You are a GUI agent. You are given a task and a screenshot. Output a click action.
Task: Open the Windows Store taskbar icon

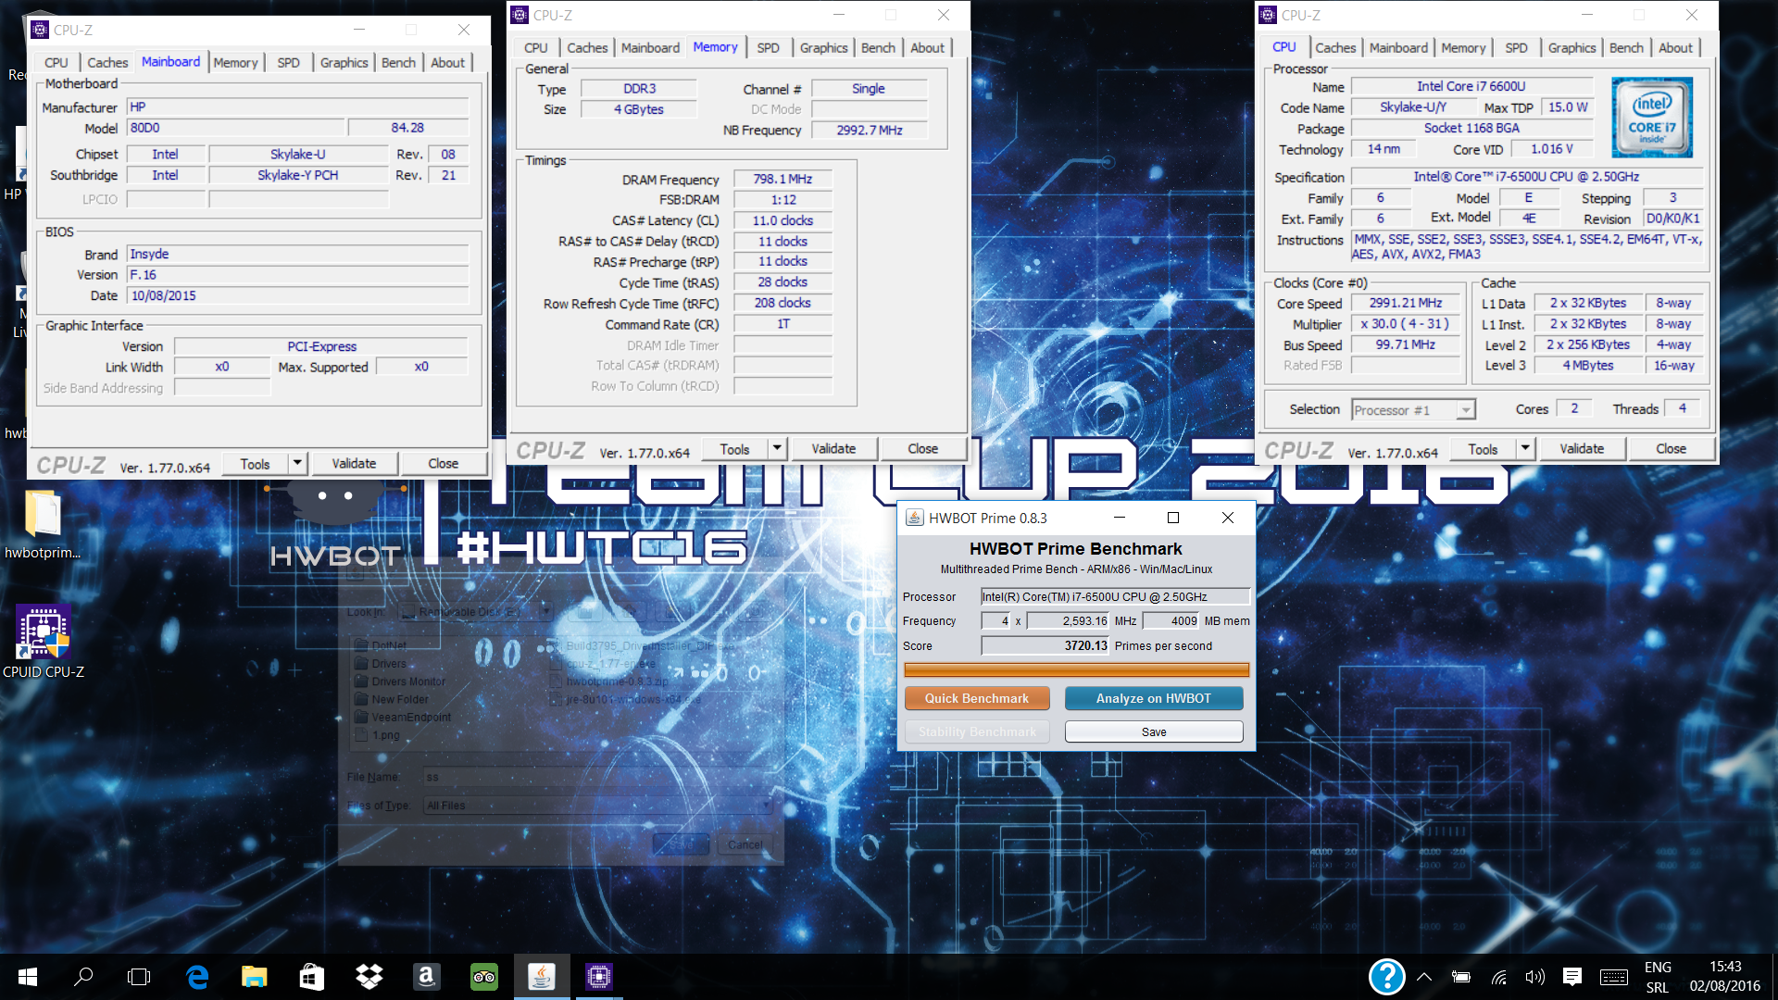(x=312, y=976)
